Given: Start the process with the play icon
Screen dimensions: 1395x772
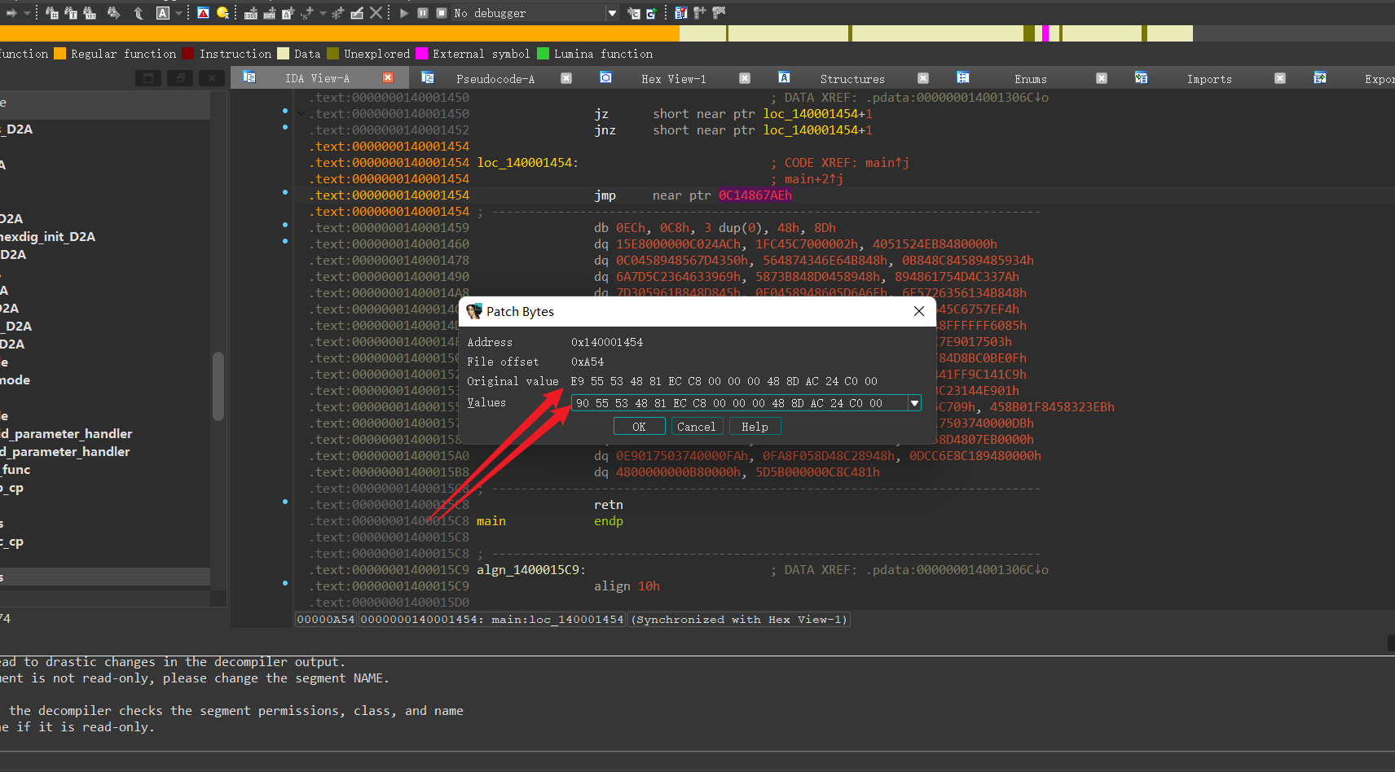Looking at the screenshot, I should click(x=404, y=13).
